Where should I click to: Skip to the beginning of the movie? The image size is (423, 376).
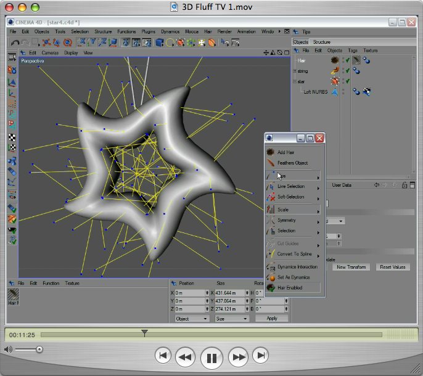coord(163,356)
